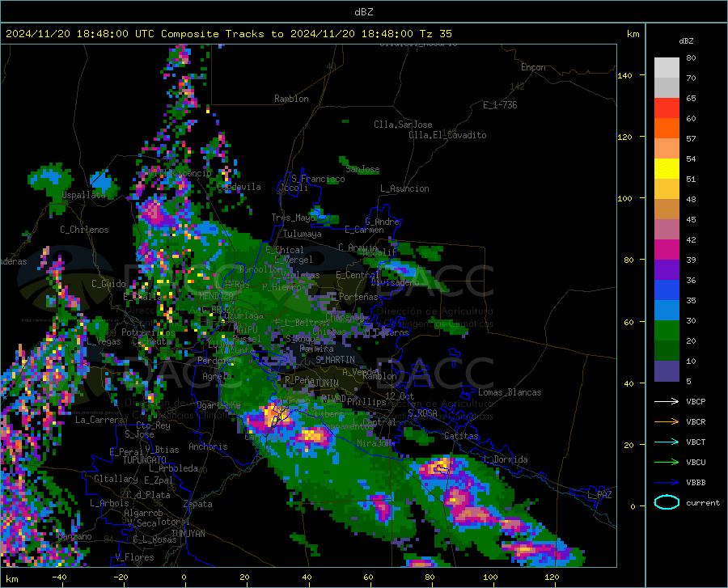Click the S_Francisco label on map
Viewport: 728px width, 588px height.
(318, 179)
